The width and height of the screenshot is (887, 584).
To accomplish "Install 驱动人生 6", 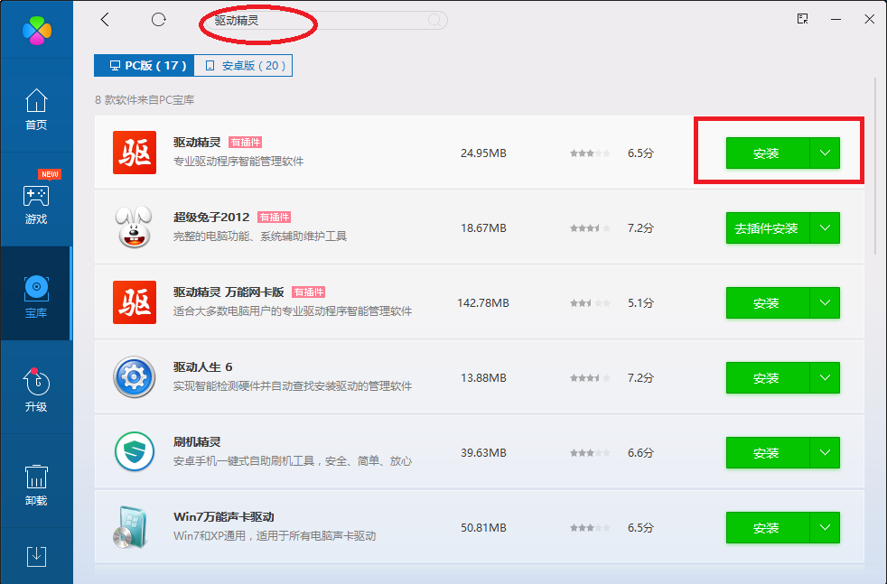I will [768, 377].
